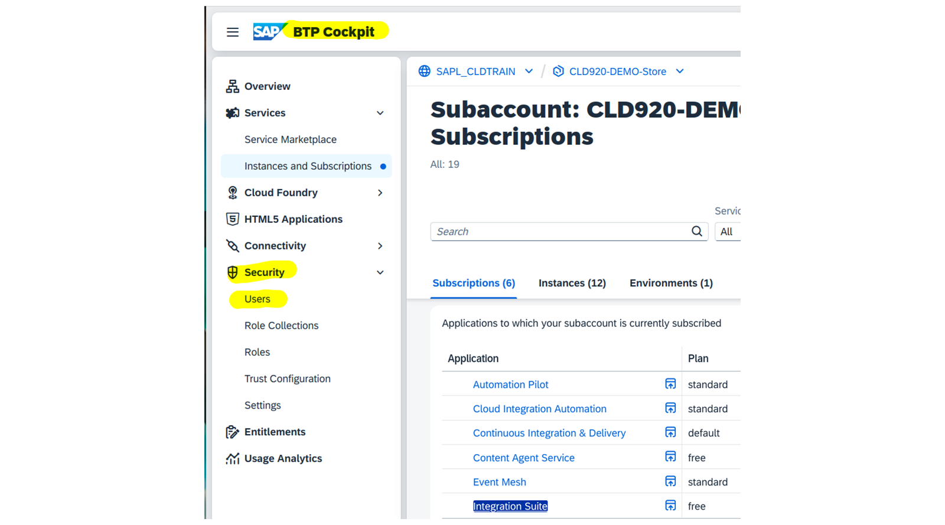Open the Continuous Integration & Delivery link

[x=549, y=433]
